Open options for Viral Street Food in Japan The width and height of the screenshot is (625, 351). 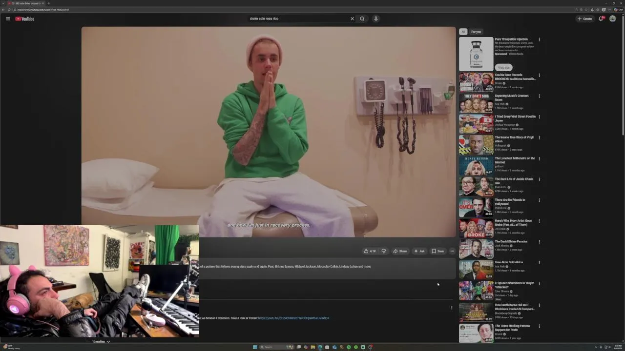540,117
